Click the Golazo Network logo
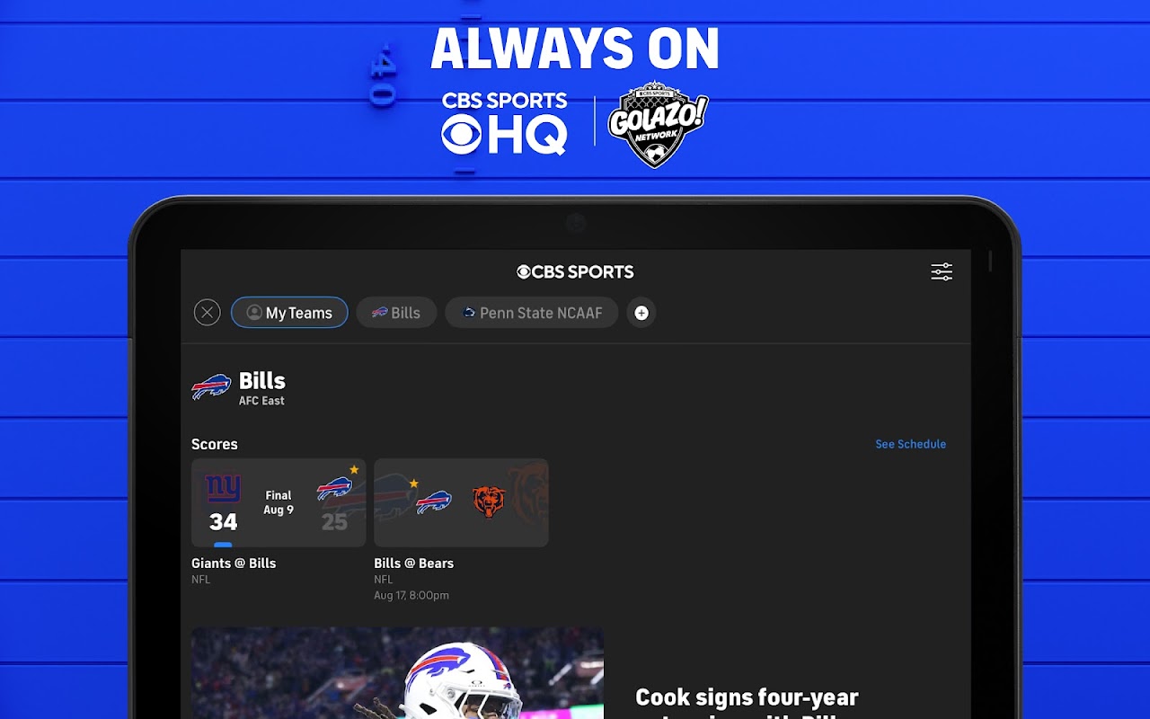 tap(659, 124)
